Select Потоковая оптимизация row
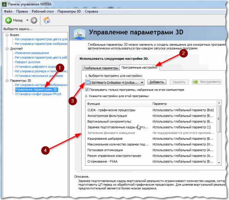Viewport: 229px width, 200px height. [x=151, y=150]
